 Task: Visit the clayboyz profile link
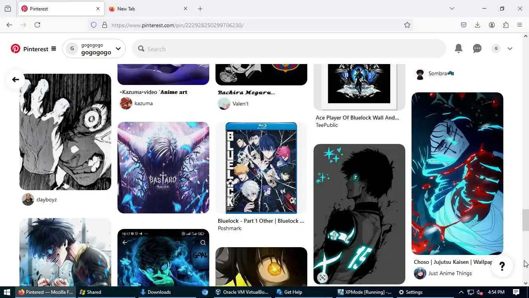coord(47,199)
